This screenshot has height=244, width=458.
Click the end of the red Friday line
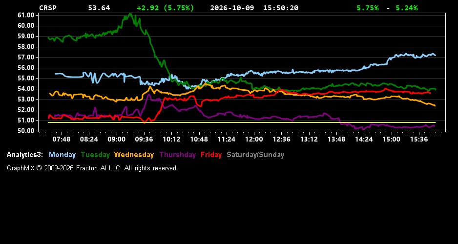click(x=429, y=93)
